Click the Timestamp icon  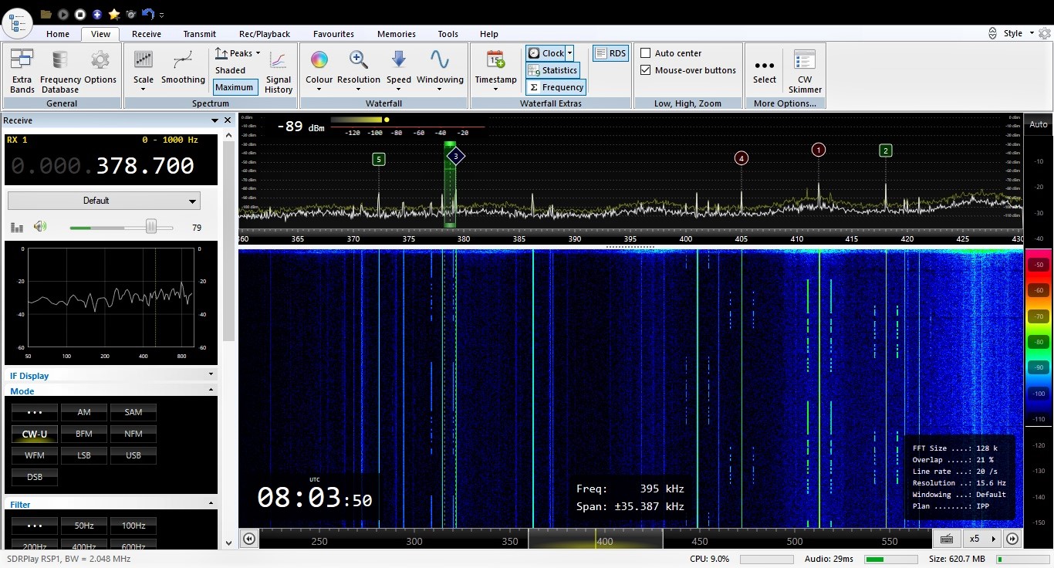495,60
